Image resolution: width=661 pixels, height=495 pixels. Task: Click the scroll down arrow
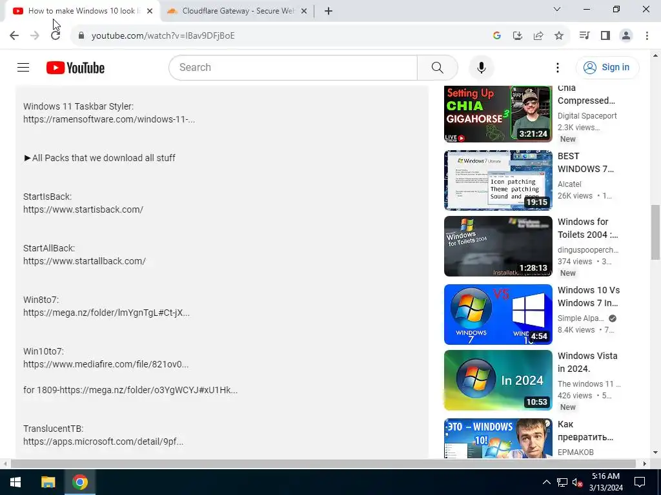pyautogui.click(x=655, y=452)
